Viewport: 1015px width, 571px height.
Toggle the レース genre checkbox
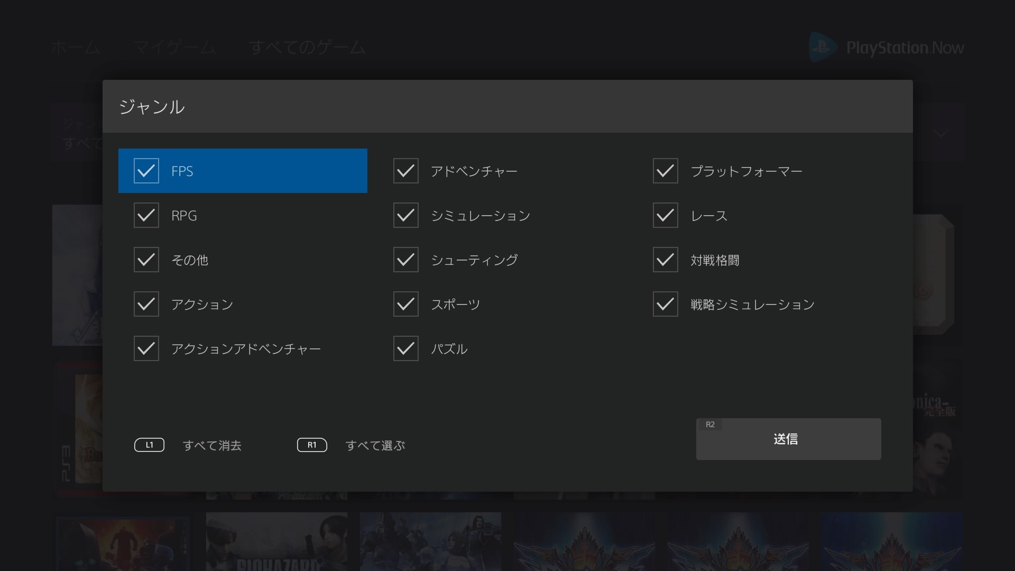665,215
